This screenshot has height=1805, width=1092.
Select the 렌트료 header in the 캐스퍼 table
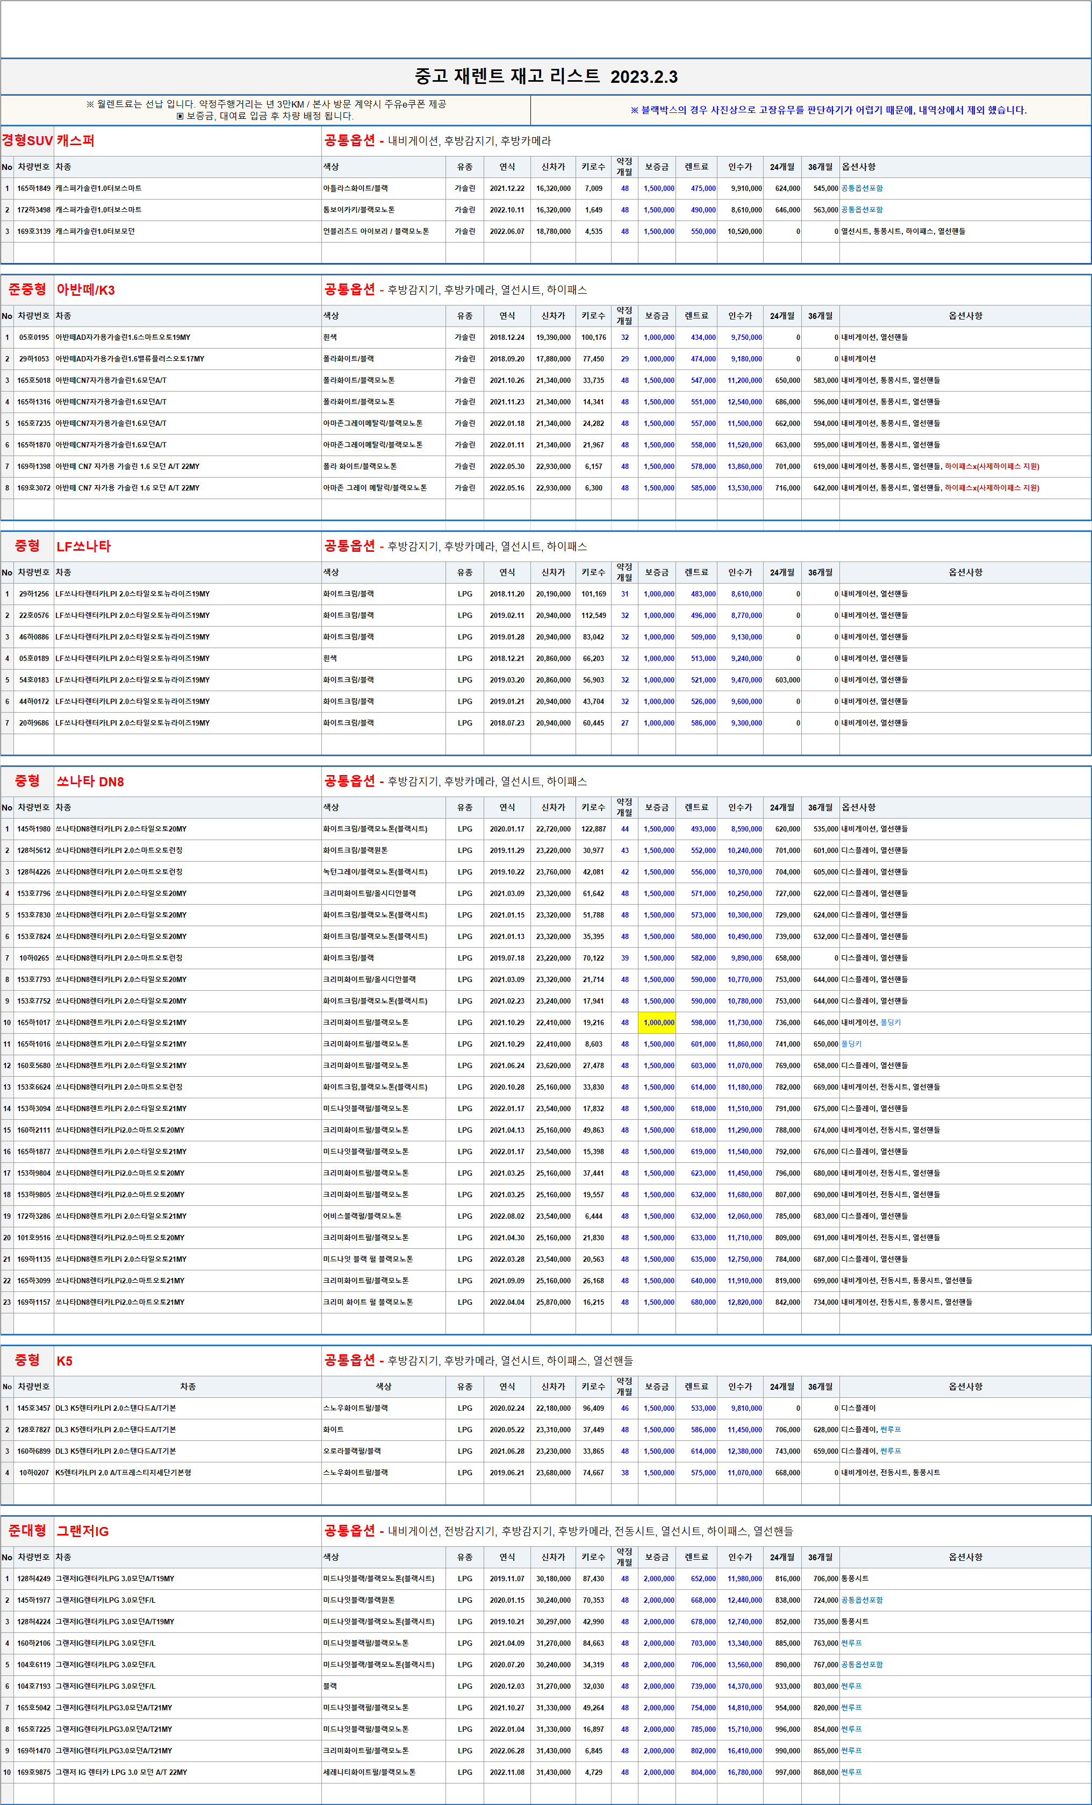[x=696, y=167]
